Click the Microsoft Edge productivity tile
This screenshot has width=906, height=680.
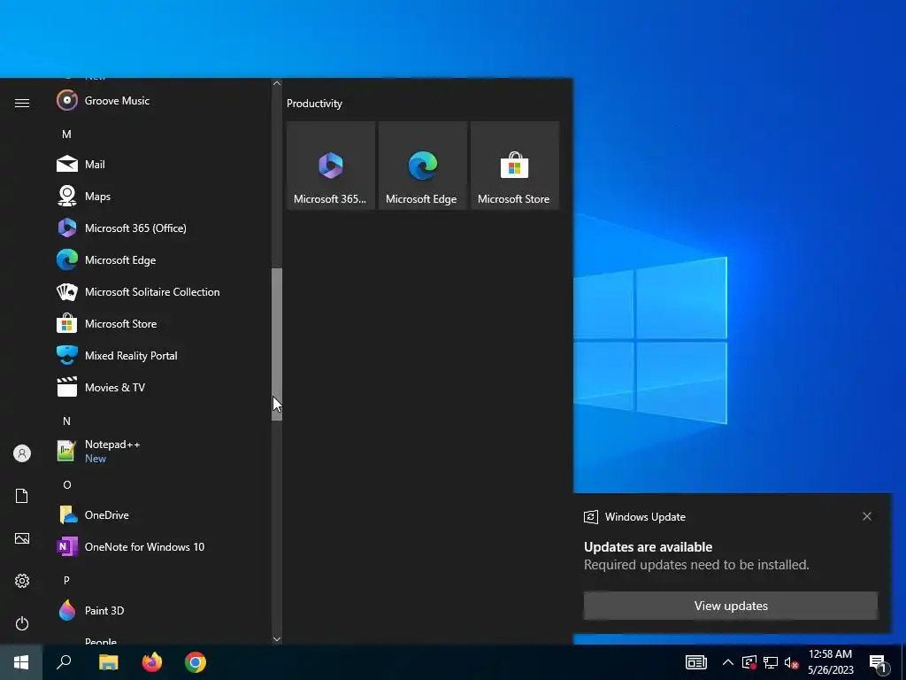tap(422, 166)
